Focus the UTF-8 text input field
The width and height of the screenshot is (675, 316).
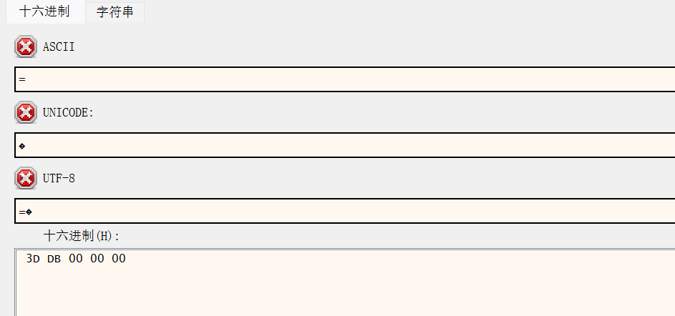pyautogui.click(x=344, y=211)
